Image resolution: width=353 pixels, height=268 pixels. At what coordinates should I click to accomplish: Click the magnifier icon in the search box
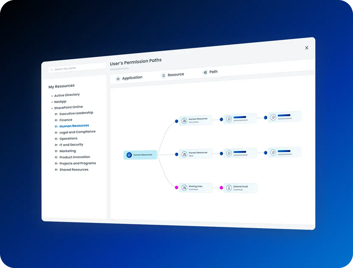pyautogui.click(x=51, y=70)
